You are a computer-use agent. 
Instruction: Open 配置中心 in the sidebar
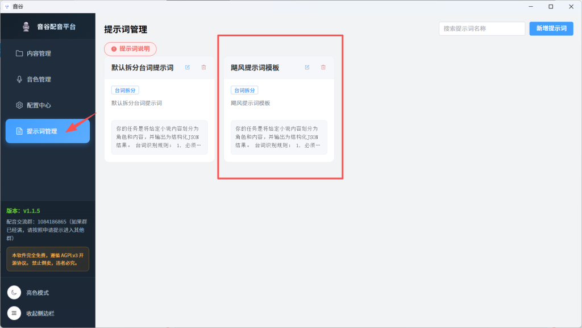[48, 105]
